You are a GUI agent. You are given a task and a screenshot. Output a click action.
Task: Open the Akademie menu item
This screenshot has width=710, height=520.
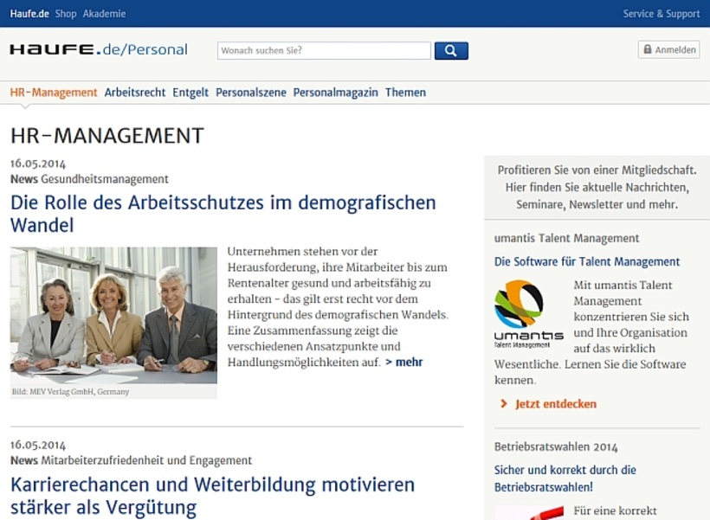click(x=105, y=13)
